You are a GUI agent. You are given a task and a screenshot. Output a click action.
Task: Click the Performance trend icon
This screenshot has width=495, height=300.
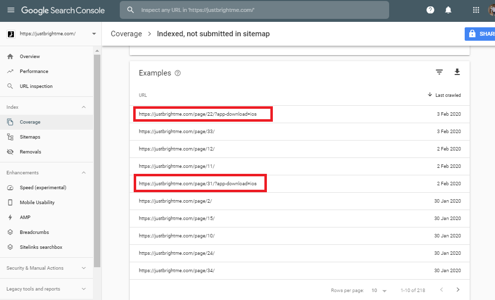tap(10, 72)
